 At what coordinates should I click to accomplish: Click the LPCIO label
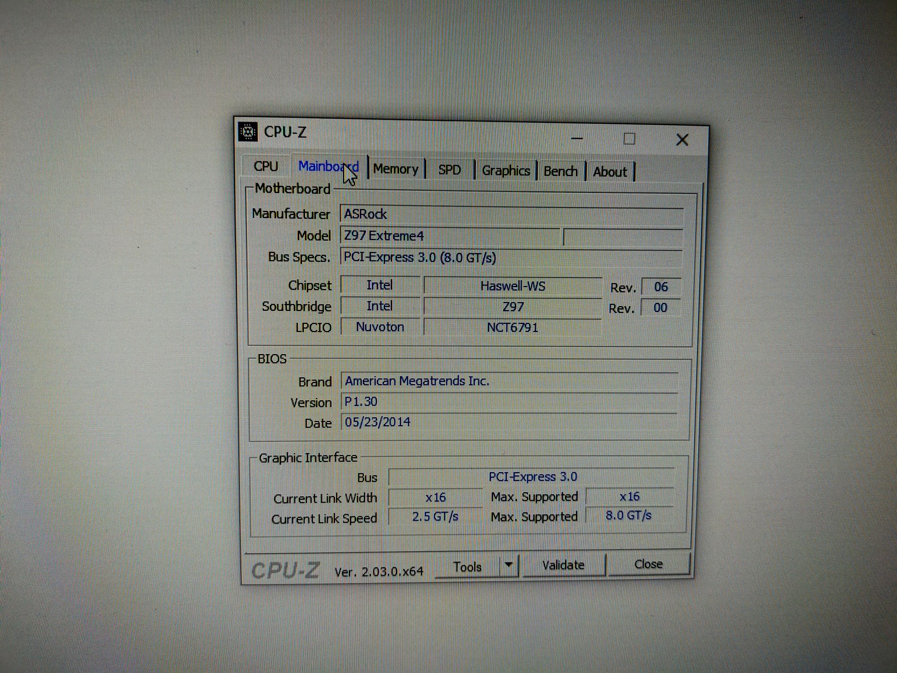pyautogui.click(x=314, y=328)
